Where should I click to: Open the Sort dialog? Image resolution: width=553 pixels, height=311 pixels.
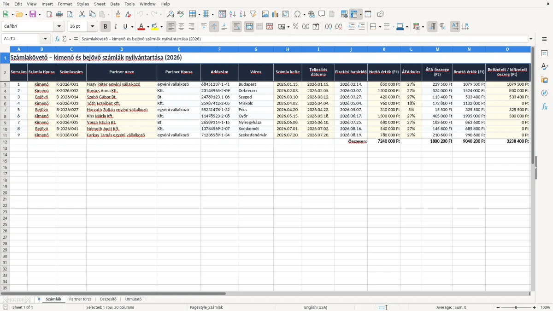[222, 14]
